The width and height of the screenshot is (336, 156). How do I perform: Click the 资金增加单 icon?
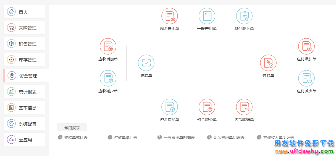(169, 107)
